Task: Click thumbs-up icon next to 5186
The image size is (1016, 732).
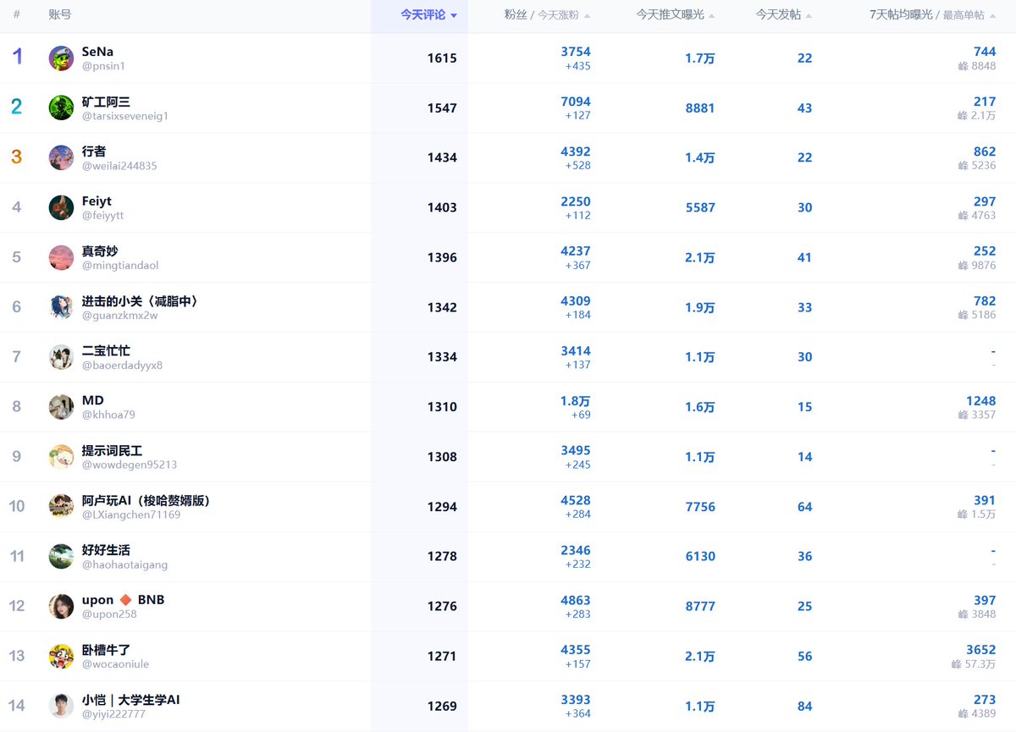Action: tap(963, 315)
